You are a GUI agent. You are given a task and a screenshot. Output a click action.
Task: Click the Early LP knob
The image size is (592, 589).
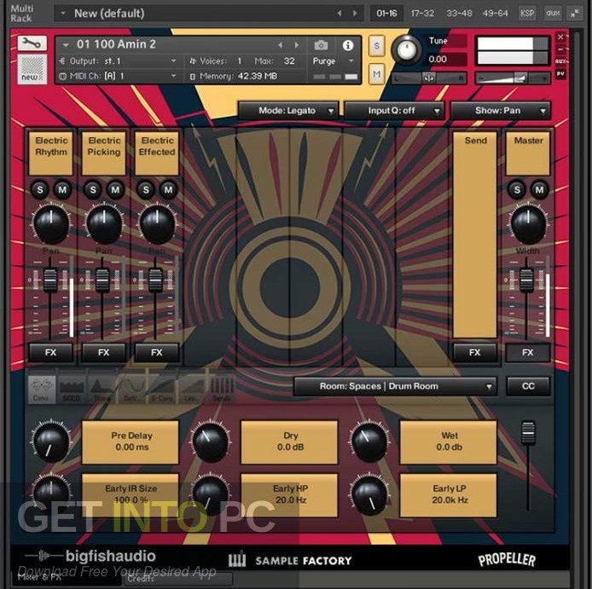[369, 496]
